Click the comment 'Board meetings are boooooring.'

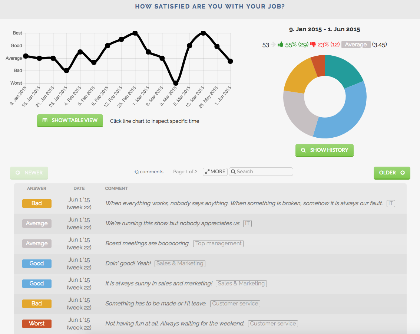click(x=147, y=243)
